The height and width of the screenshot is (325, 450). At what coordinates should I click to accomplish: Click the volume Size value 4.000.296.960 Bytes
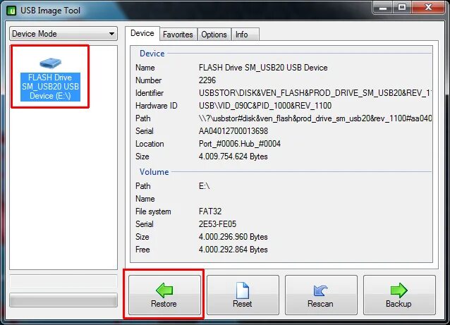pyautogui.click(x=233, y=237)
